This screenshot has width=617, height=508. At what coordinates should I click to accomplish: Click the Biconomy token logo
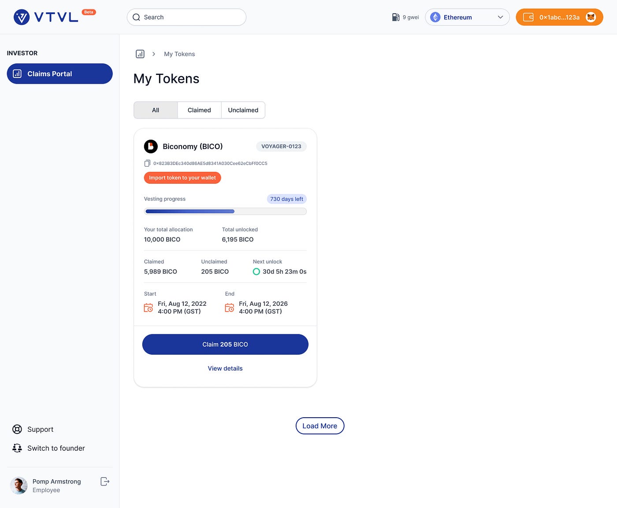[x=151, y=146]
